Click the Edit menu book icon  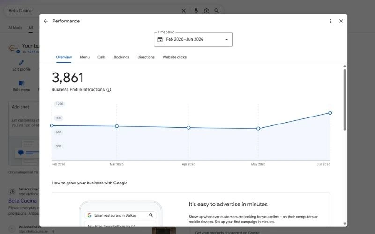click(x=22, y=83)
